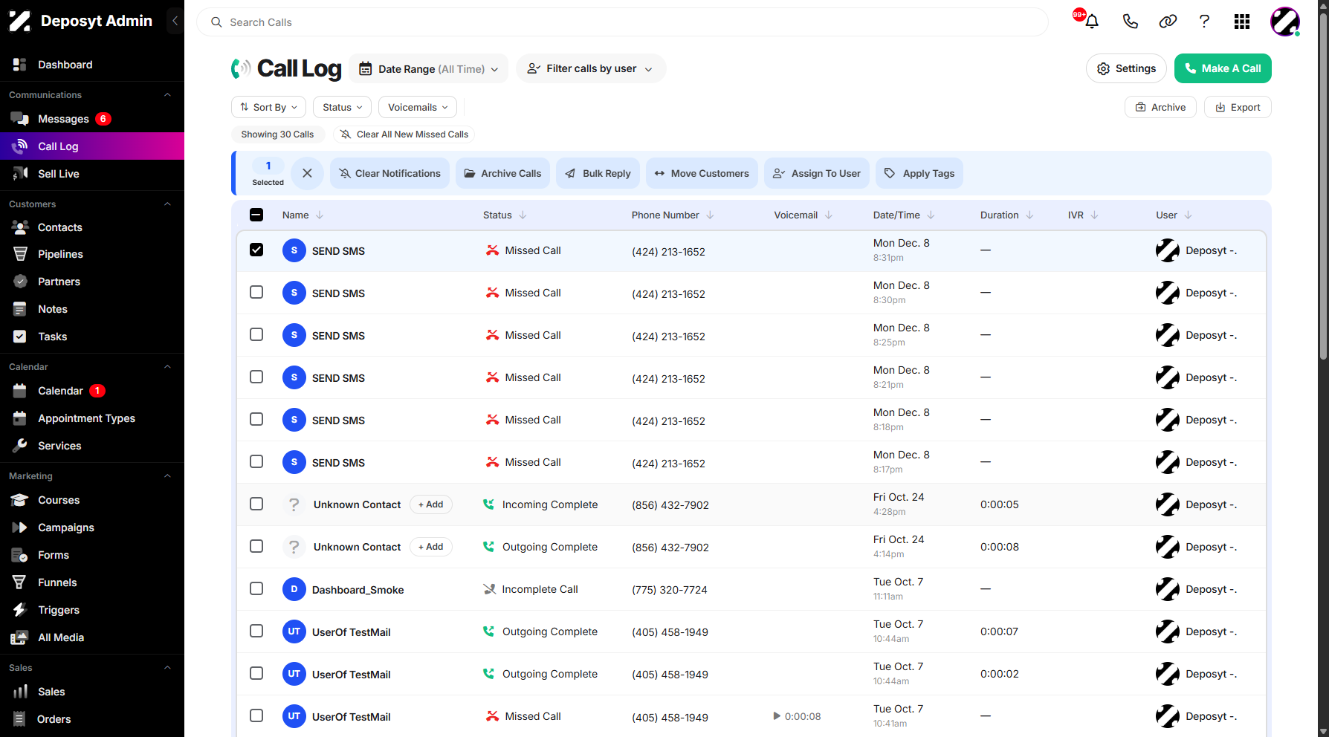The image size is (1329, 737).
Task: Open the Status filter dropdown
Action: click(342, 107)
